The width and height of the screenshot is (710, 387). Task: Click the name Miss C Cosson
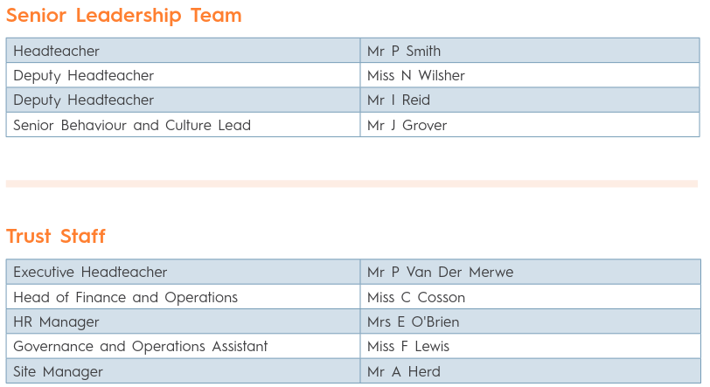click(416, 297)
